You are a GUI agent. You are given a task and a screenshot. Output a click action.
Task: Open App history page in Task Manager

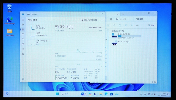tap(23, 34)
